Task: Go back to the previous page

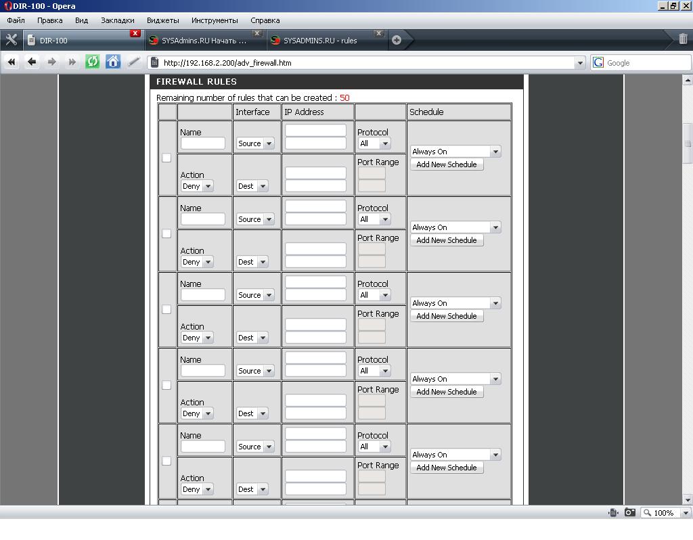Action: 31,62
